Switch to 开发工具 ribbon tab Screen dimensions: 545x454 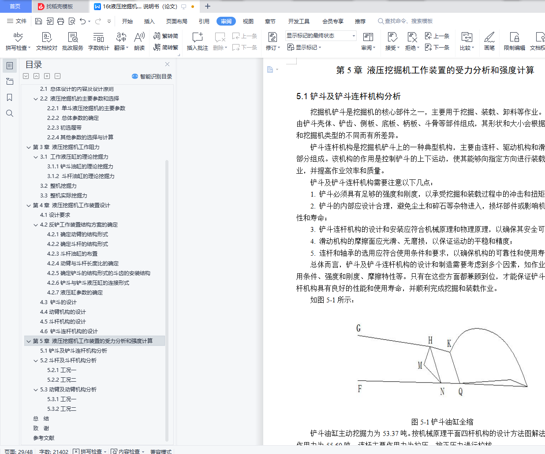[299, 21]
